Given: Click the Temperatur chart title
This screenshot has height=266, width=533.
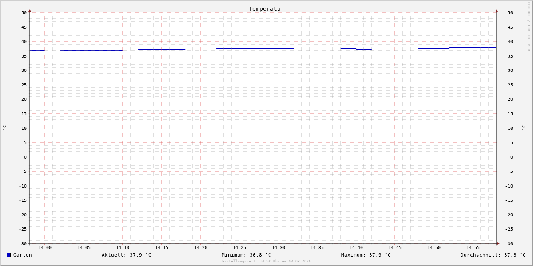Looking at the screenshot, I should coord(266,8).
